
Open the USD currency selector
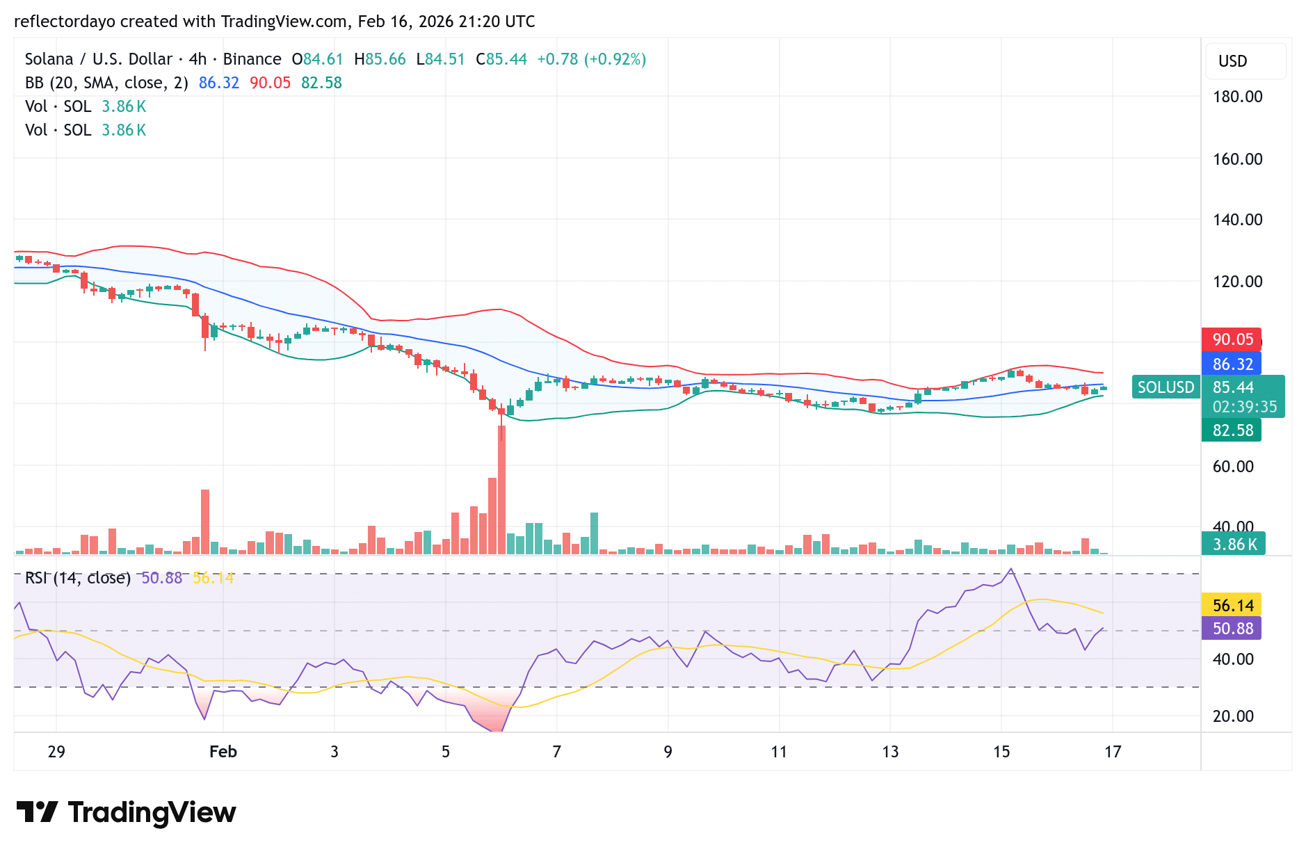(1245, 61)
